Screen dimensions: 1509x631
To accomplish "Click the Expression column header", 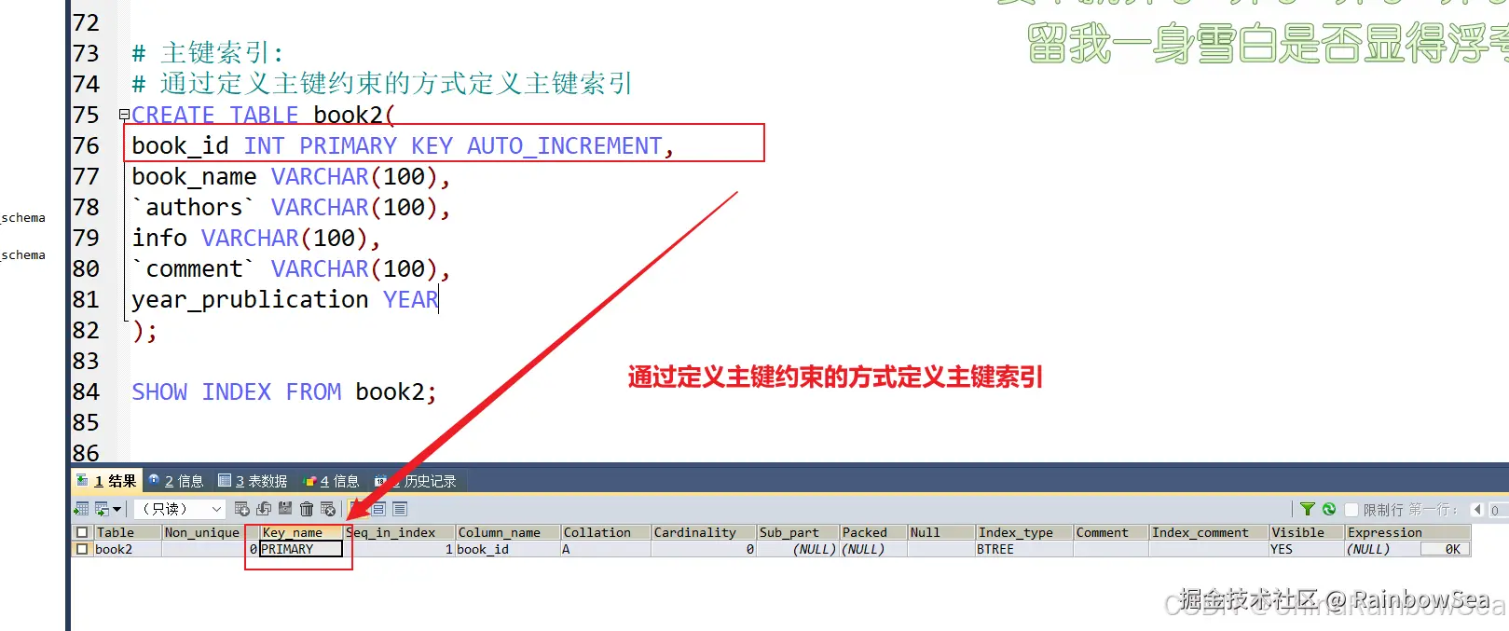I will pyautogui.click(x=1407, y=532).
